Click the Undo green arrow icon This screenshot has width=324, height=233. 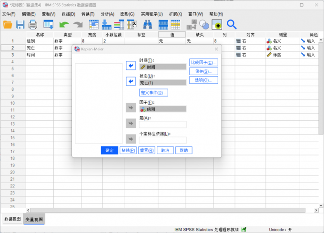64,24
